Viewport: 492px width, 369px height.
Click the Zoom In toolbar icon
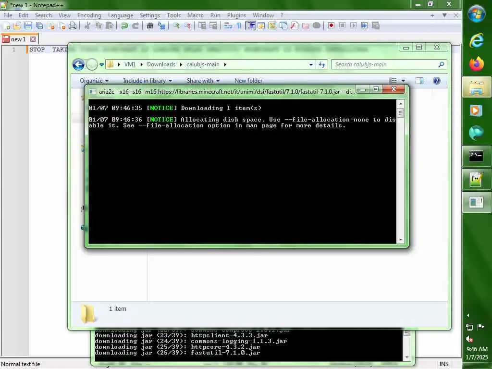(x=176, y=26)
